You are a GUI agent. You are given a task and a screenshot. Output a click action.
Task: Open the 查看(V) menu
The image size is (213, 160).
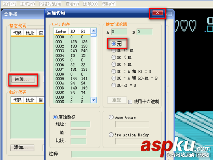click(72, 4)
